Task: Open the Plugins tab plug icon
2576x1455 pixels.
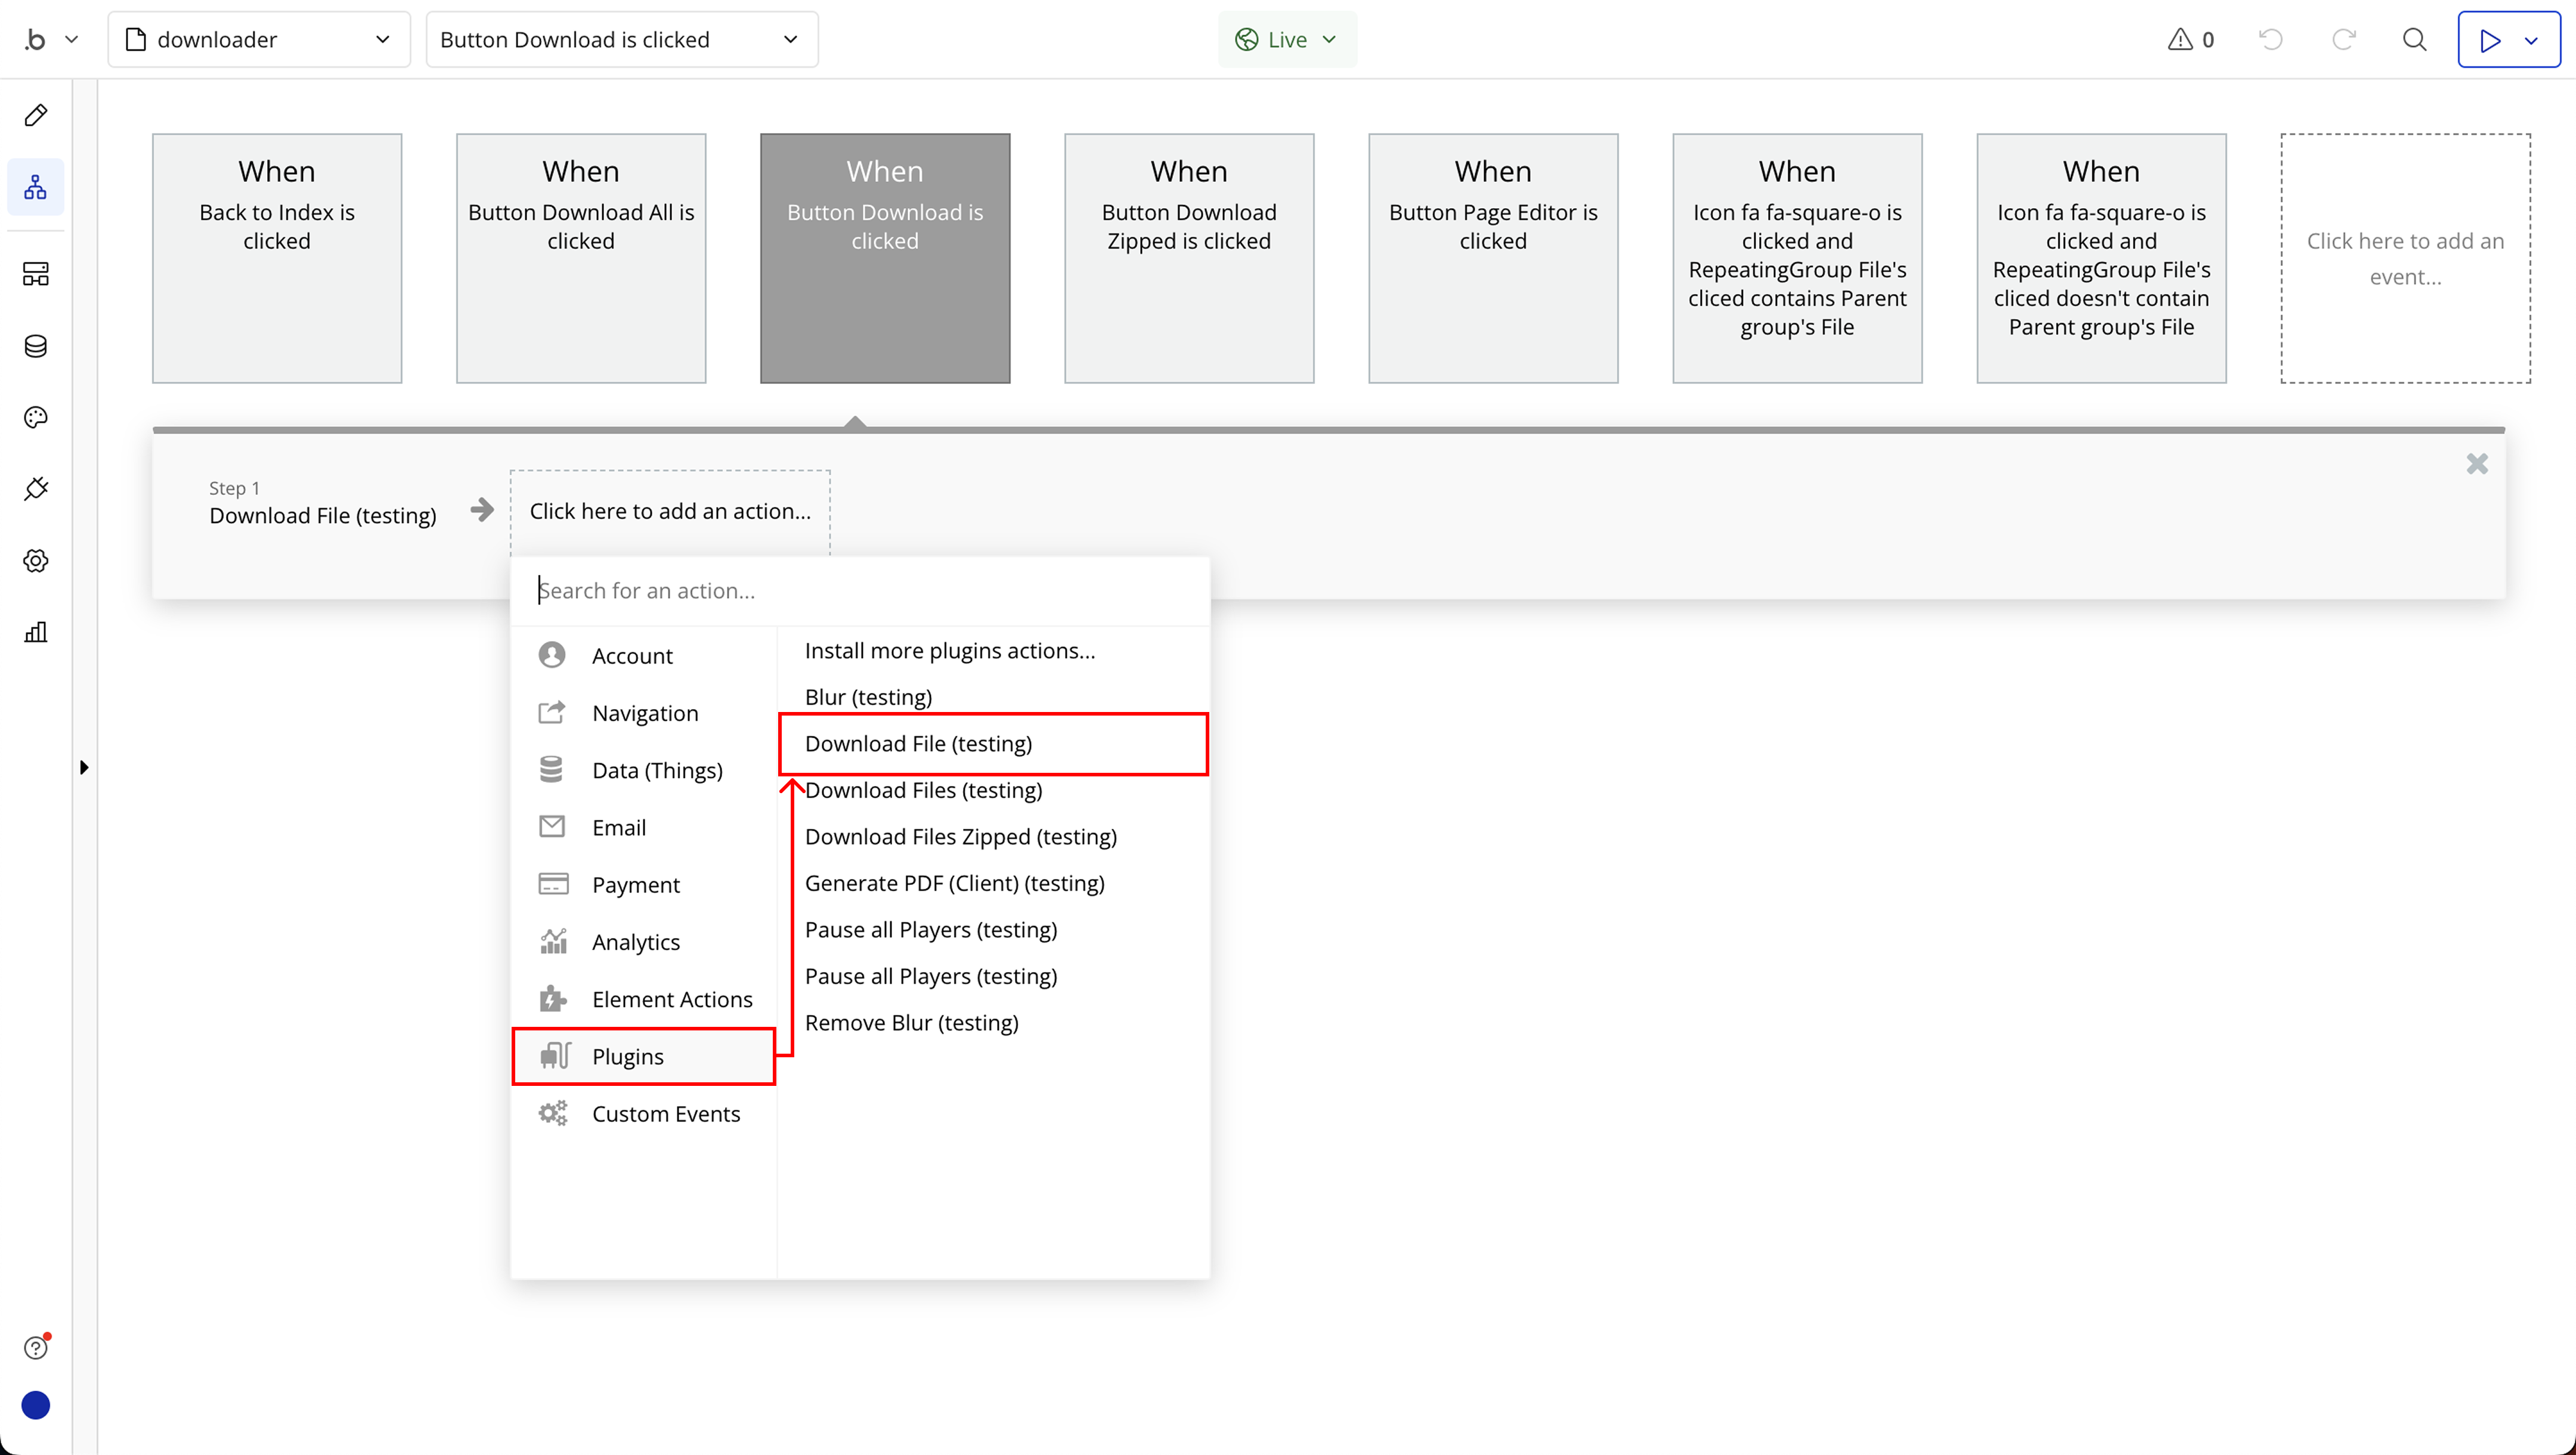Action: click(x=36, y=489)
